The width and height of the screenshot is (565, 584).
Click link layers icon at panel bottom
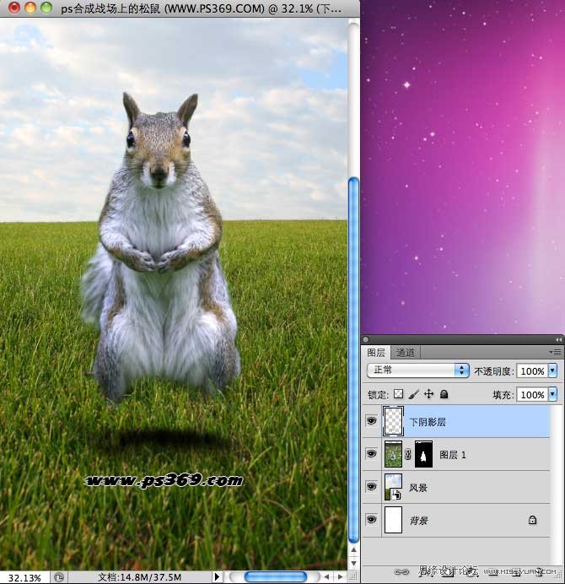point(401,571)
